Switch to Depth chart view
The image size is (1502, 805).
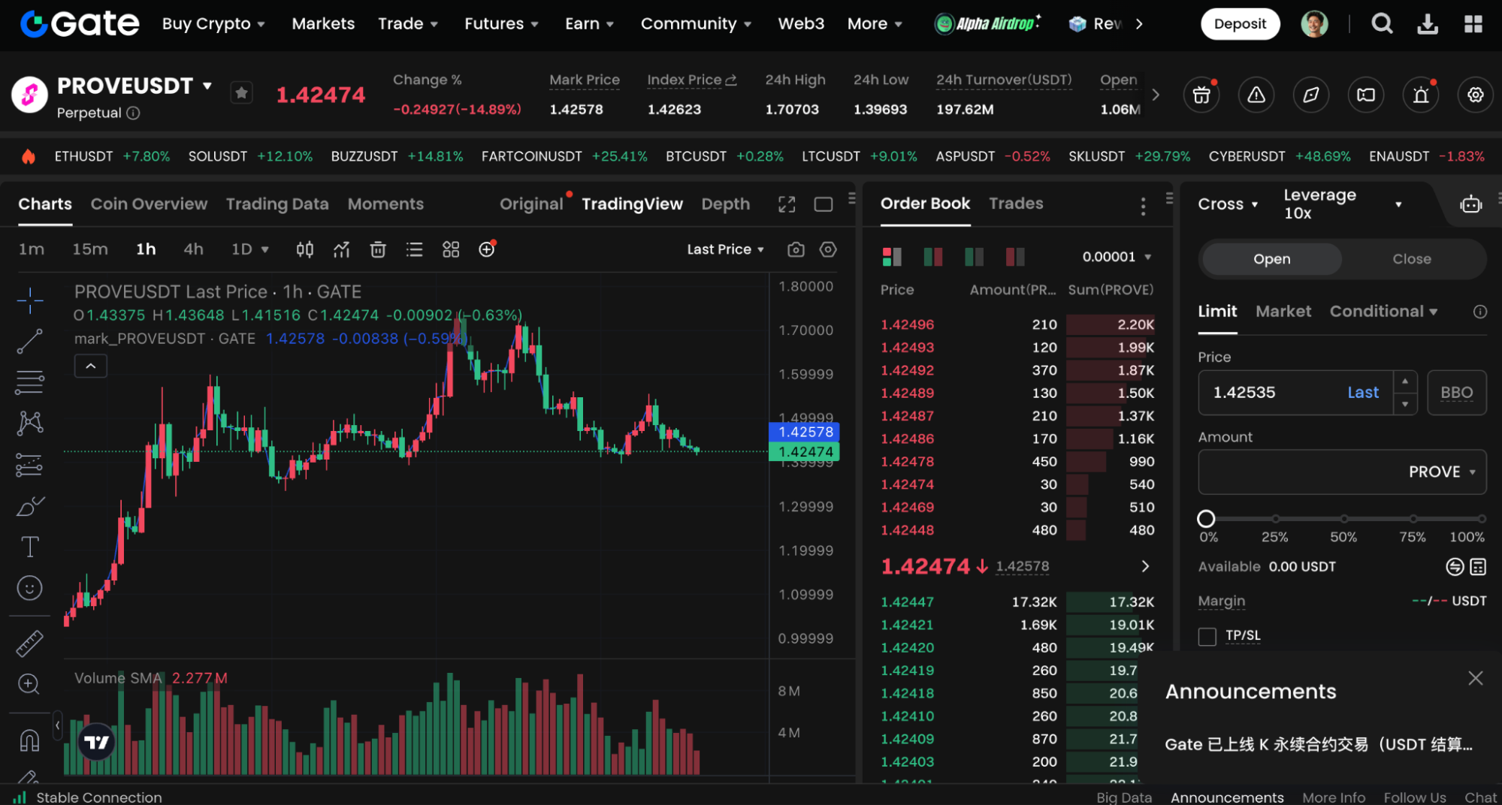coord(725,204)
